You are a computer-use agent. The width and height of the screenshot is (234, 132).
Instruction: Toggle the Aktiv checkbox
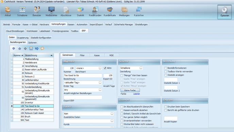pos(105,68)
